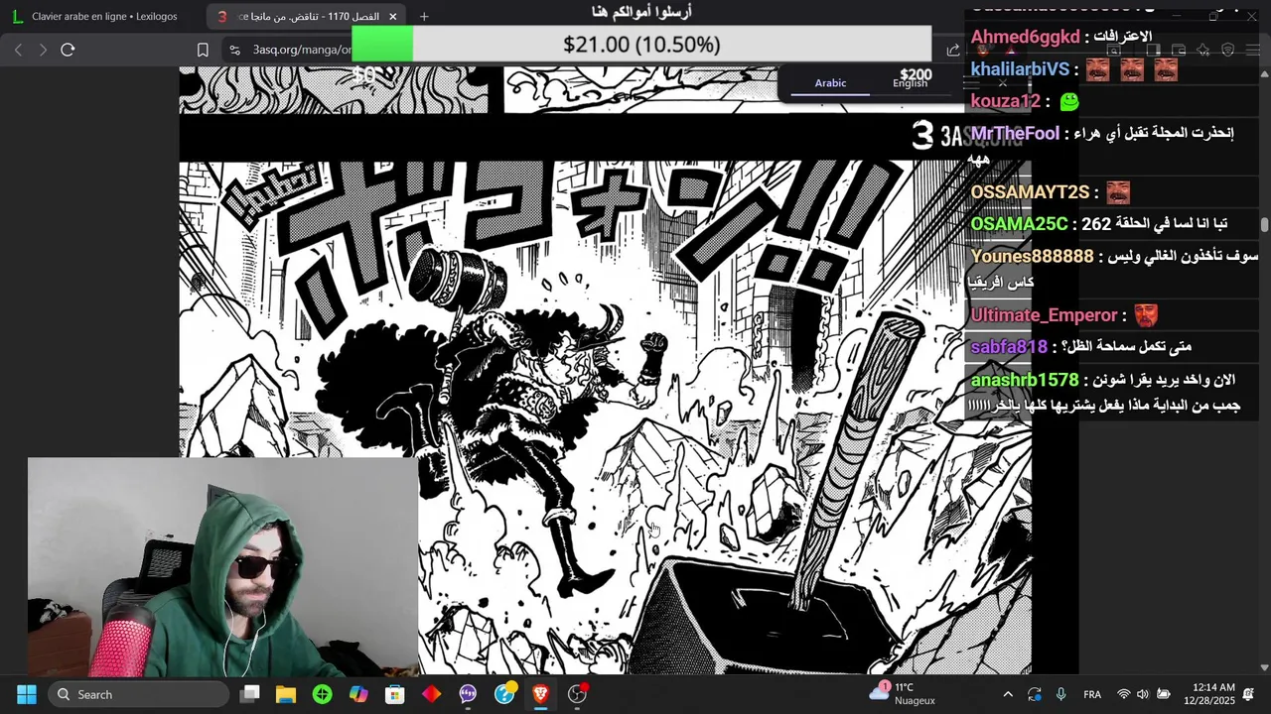Click the taskbar Search box
This screenshot has width=1271, height=714.
coord(138,694)
